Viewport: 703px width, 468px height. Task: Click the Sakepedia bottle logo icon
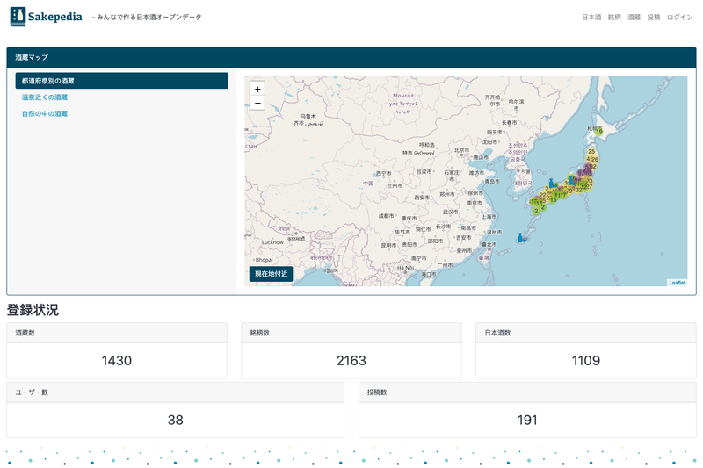pyautogui.click(x=18, y=17)
